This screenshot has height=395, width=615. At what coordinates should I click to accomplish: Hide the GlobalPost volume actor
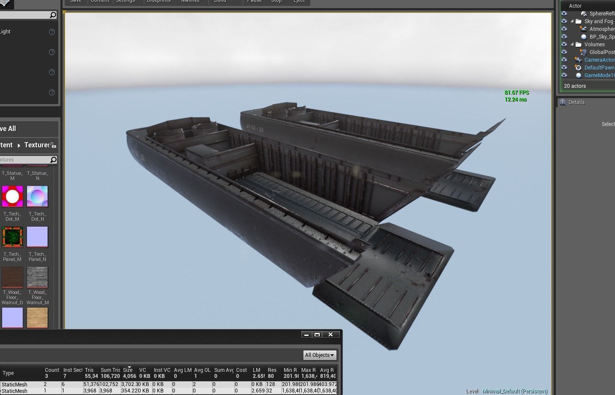564,52
